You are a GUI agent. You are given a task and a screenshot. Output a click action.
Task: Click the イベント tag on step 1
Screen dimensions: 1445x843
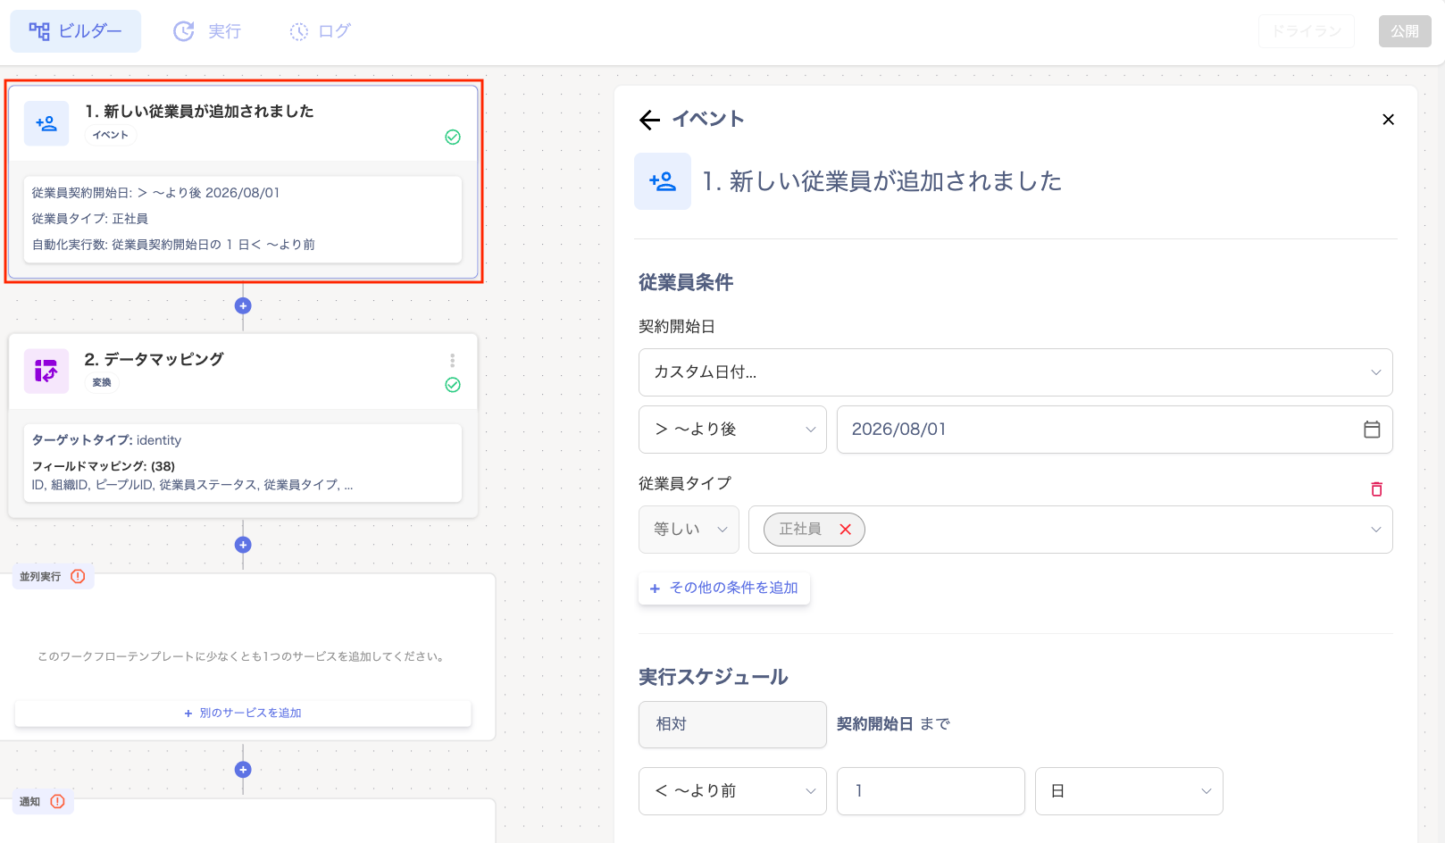click(111, 135)
